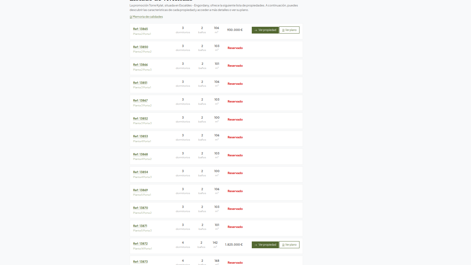
Task: Open listing Ref: 13865
Action: 141,29
